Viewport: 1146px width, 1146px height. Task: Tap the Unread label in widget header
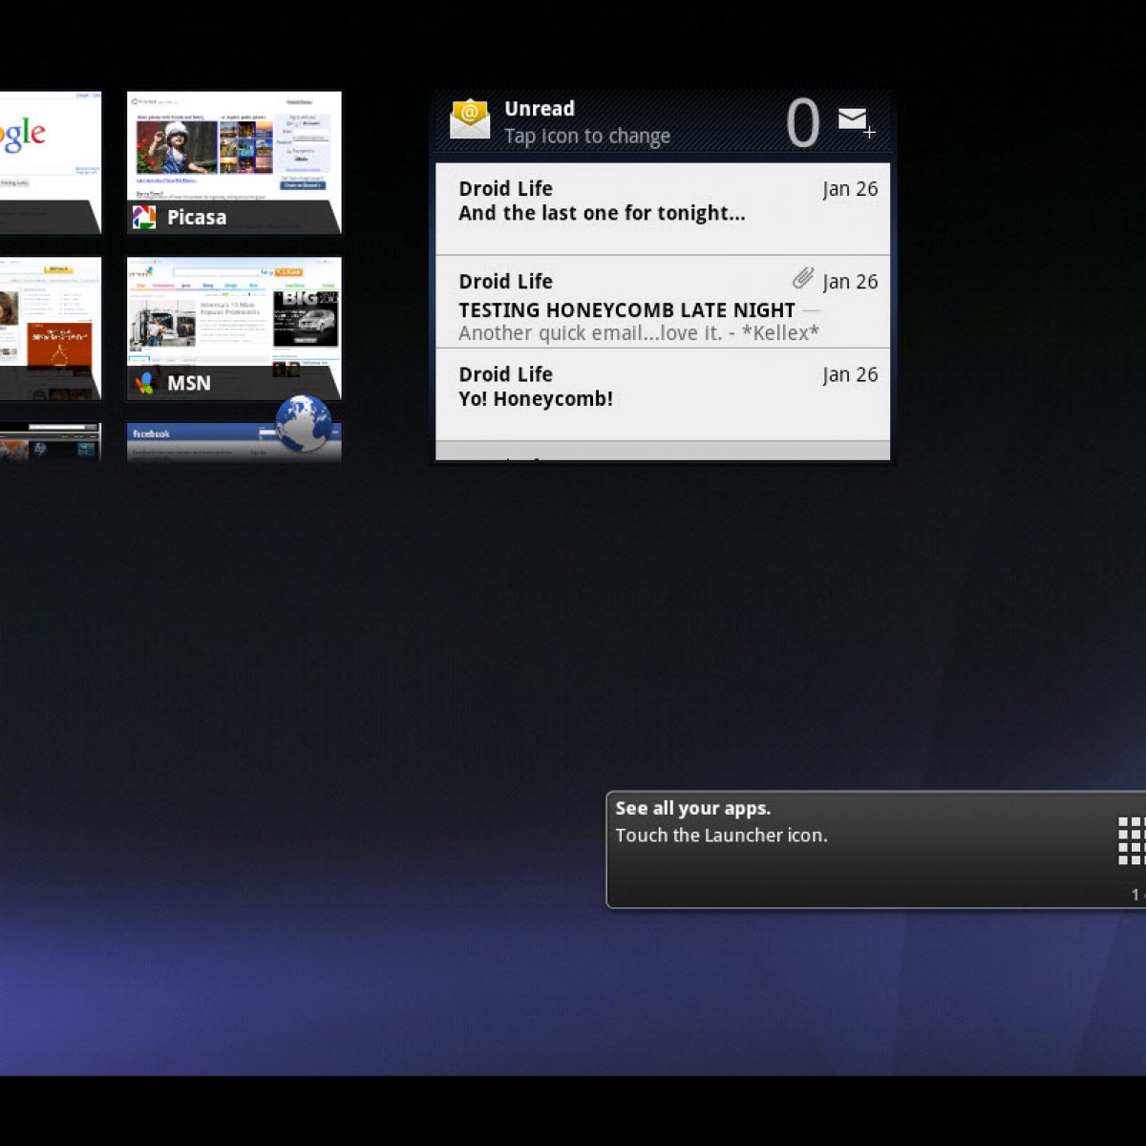[x=539, y=109]
